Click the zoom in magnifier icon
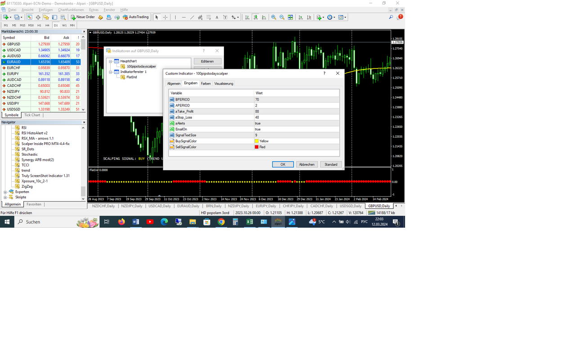The image size is (580, 351). tap(273, 17)
